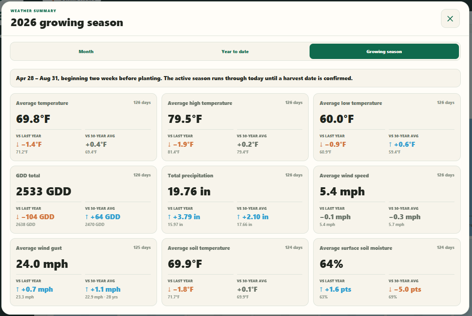Click the 19.76 in precipitation value
Screen dimensions: 472x316
click(189, 192)
